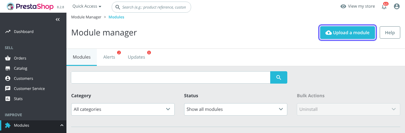This screenshot has width=405, height=133.
Task: Click the notification count badge 63
Action: pyautogui.click(x=385, y=4)
